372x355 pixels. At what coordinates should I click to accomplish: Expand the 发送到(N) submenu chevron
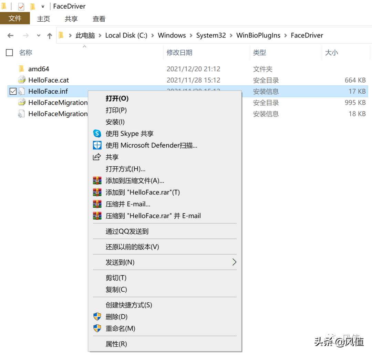click(235, 262)
